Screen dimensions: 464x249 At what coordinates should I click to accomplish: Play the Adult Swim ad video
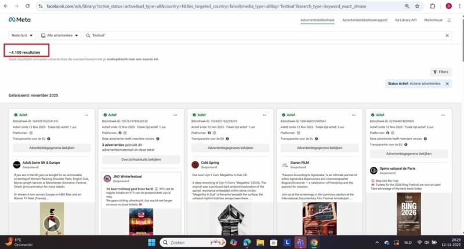(x=52, y=223)
